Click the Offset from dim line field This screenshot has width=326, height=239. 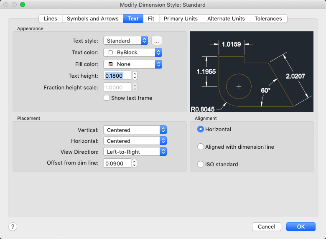[x=117, y=163]
